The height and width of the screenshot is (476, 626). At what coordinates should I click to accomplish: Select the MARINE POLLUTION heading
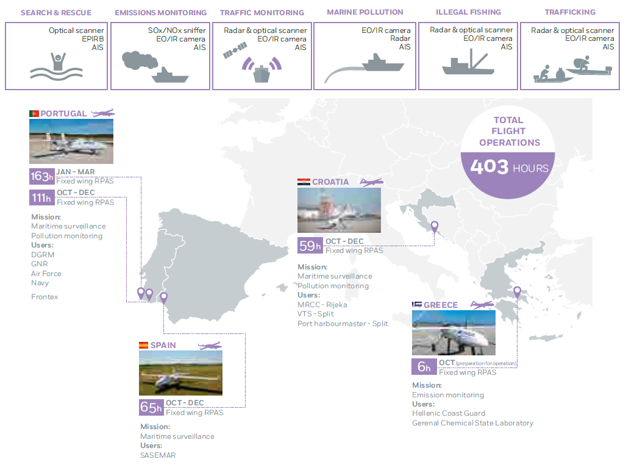tap(365, 12)
